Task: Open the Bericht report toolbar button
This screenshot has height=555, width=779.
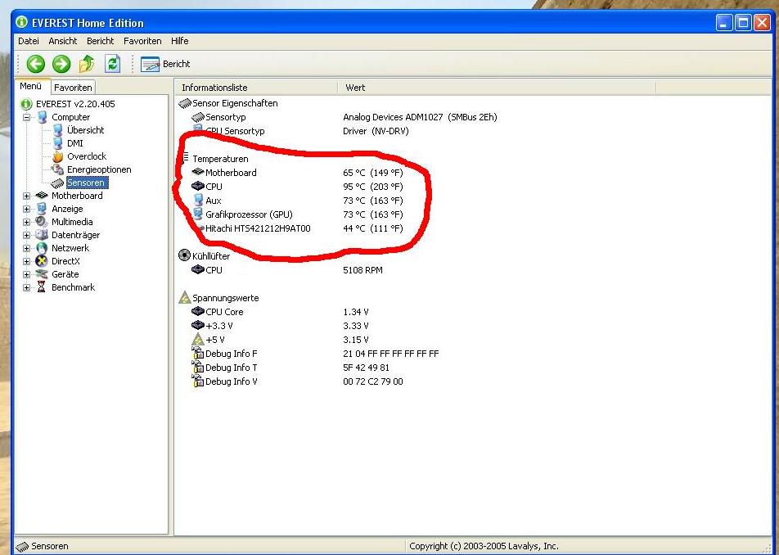Action: click(165, 64)
